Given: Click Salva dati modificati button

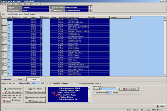Looking at the screenshot, I should pos(13,92).
